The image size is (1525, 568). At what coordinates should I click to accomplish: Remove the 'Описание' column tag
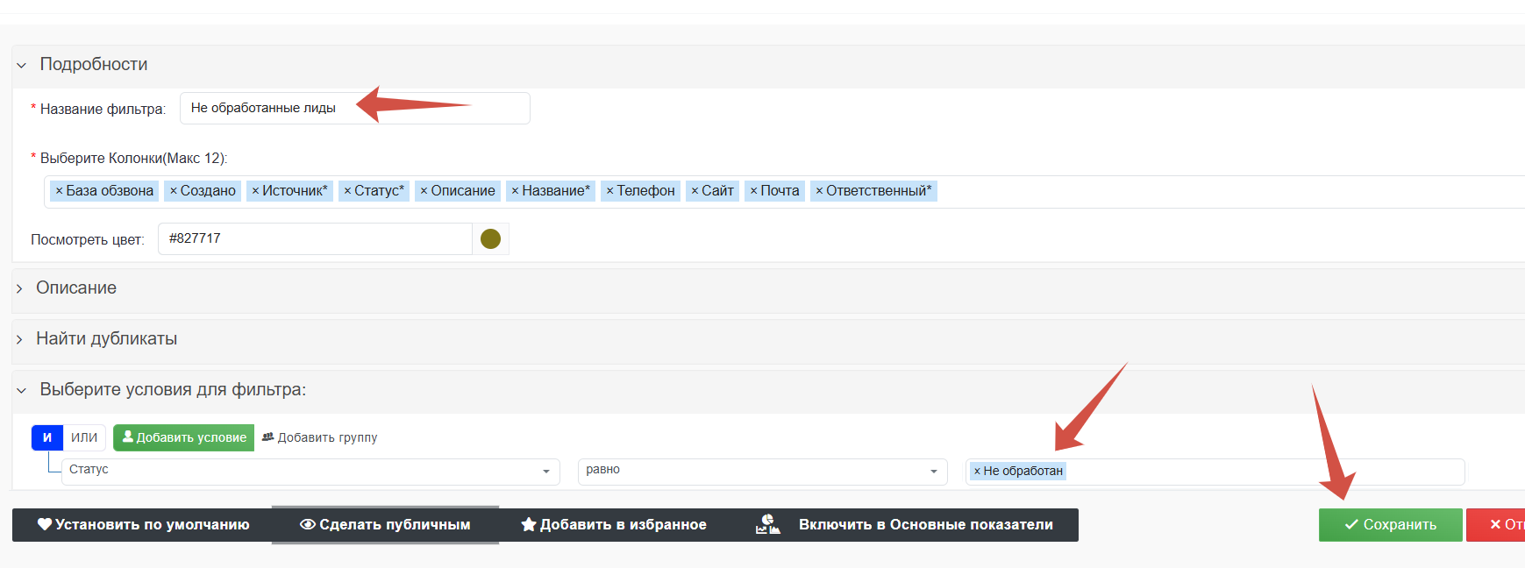pos(424,191)
